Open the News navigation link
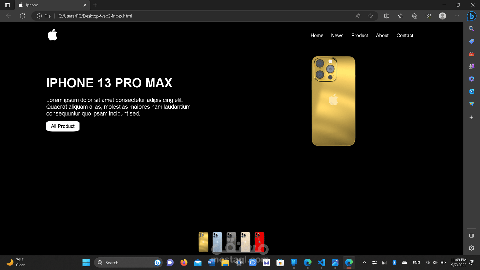 337,35
